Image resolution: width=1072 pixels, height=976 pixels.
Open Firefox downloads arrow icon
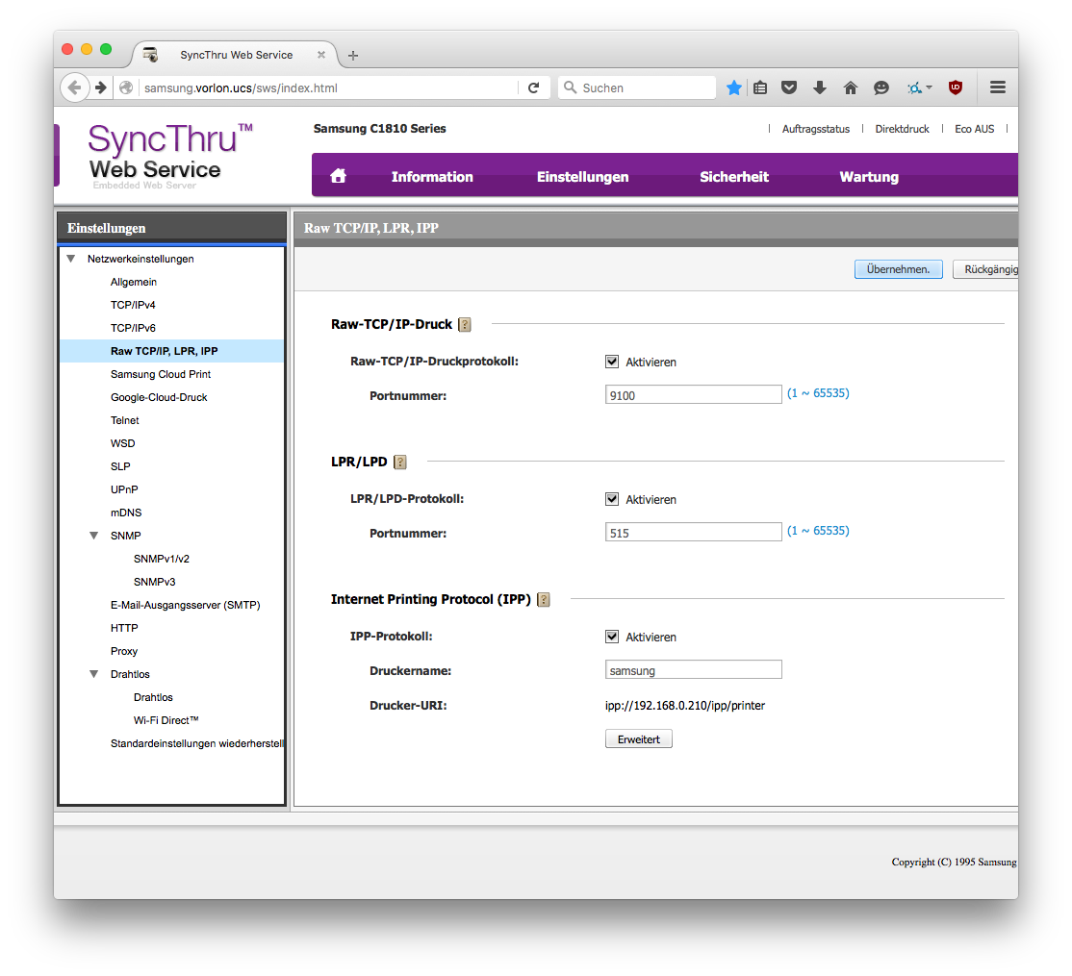pyautogui.click(x=820, y=88)
